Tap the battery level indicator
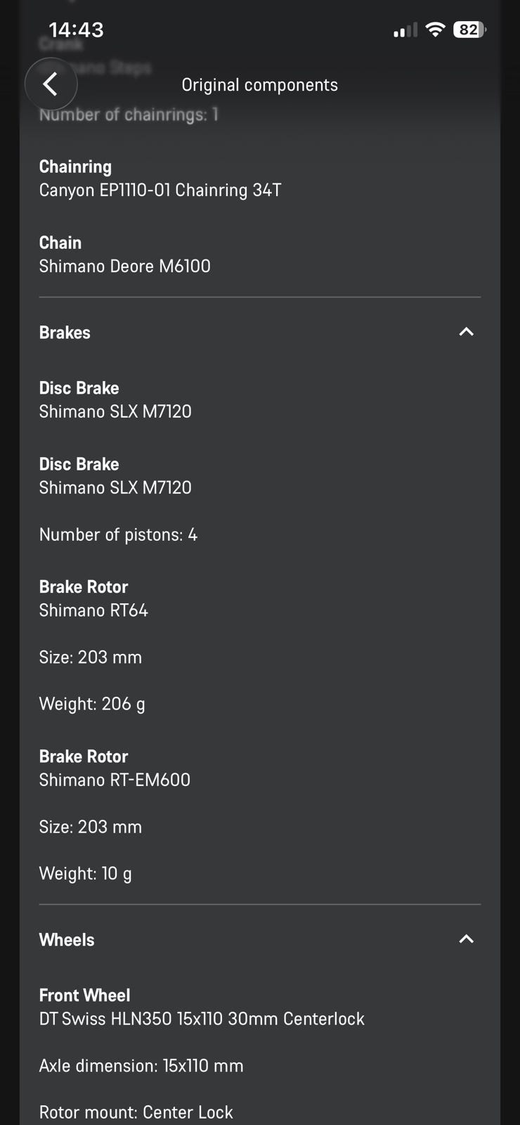The image size is (520, 1125). 469,30
